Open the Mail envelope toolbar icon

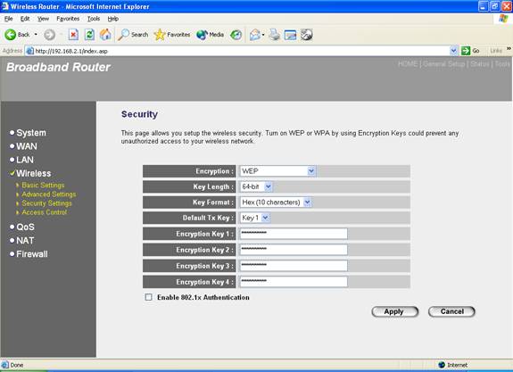(x=255, y=35)
